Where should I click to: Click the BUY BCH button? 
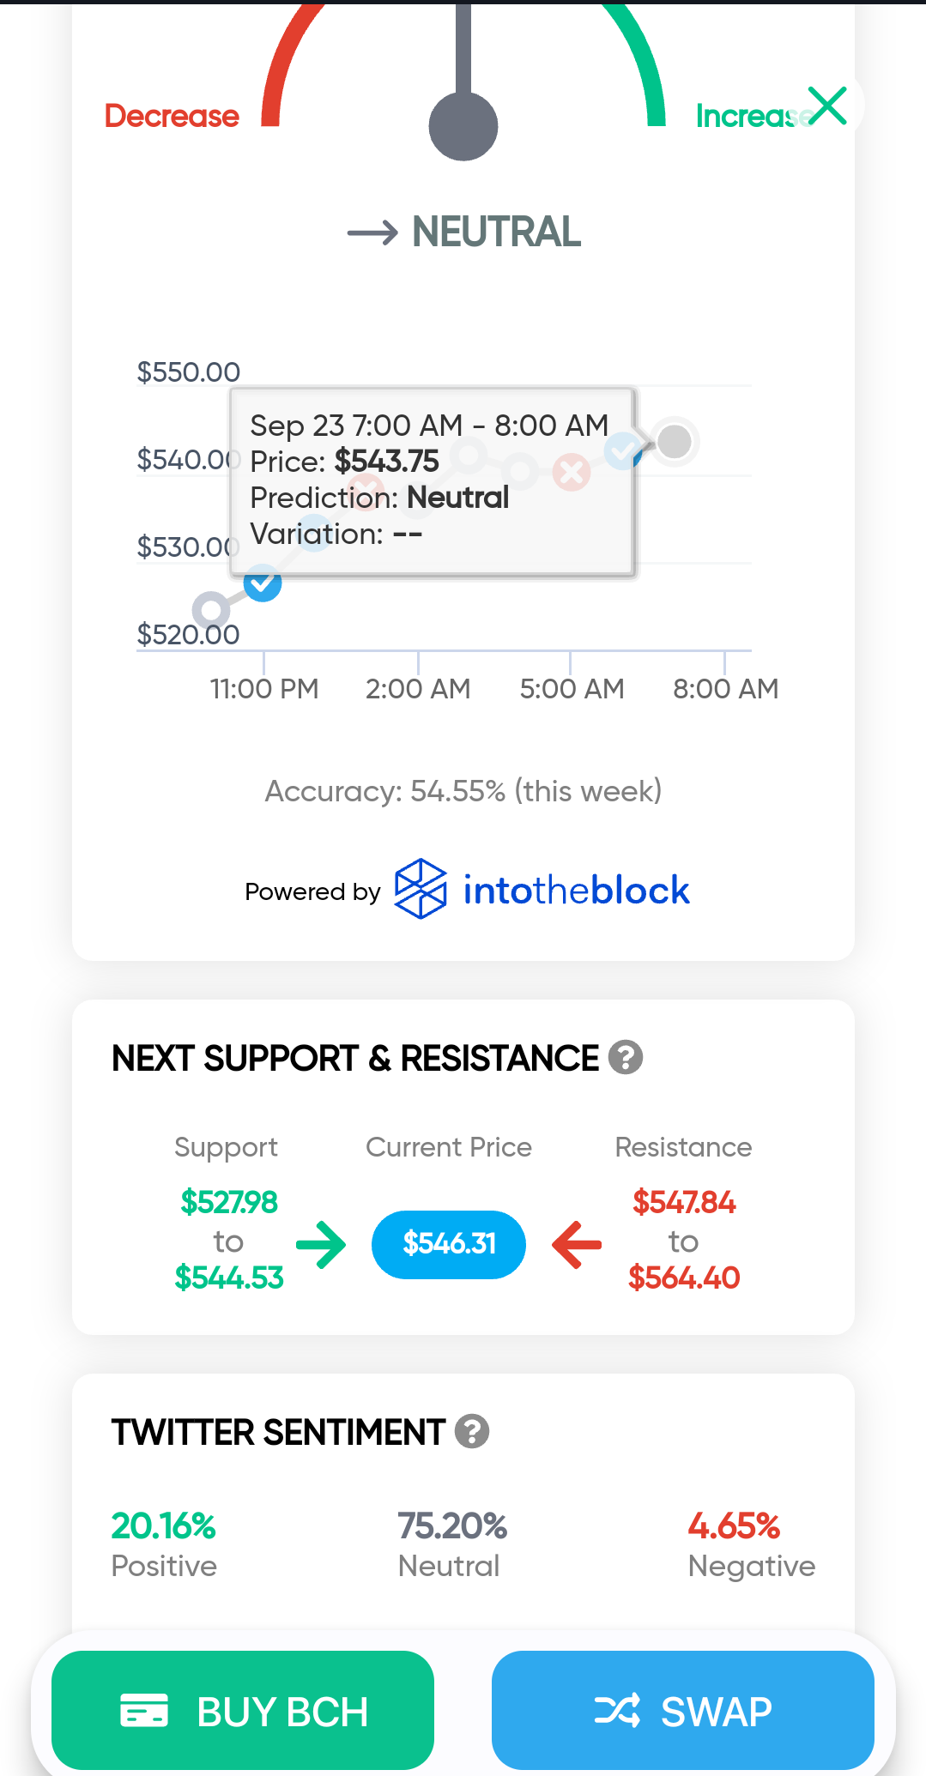[x=243, y=1710]
